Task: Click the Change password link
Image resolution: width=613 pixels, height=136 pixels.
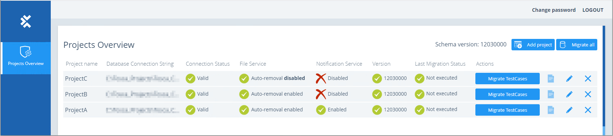Action: (x=554, y=10)
